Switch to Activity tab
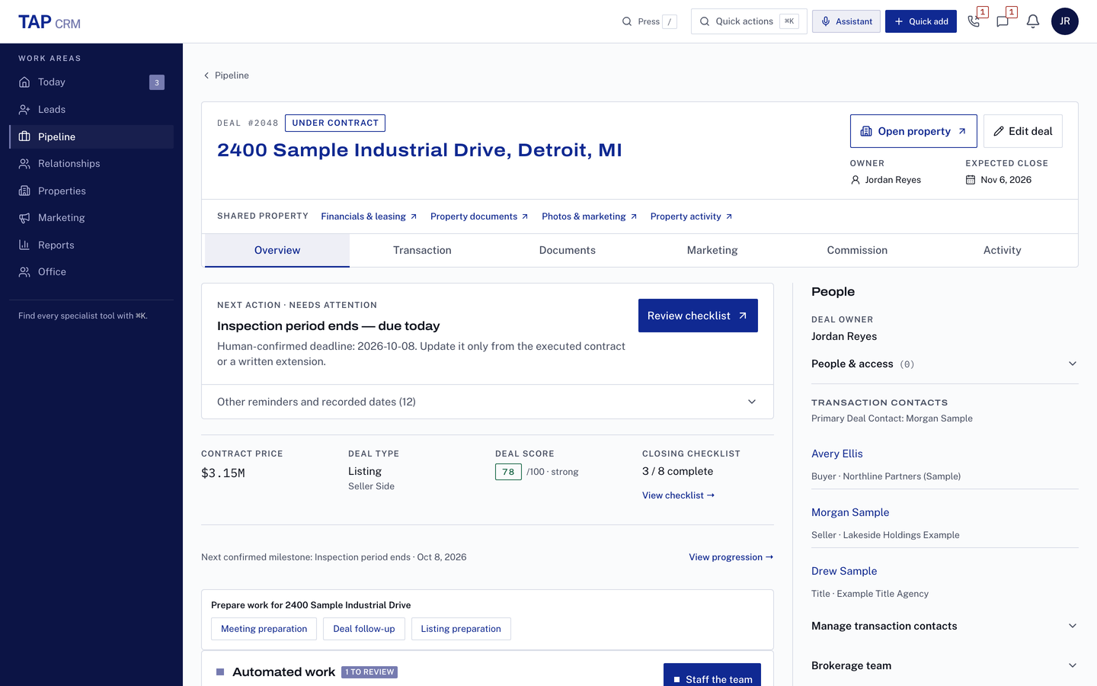The image size is (1097, 686). (1003, 250)
